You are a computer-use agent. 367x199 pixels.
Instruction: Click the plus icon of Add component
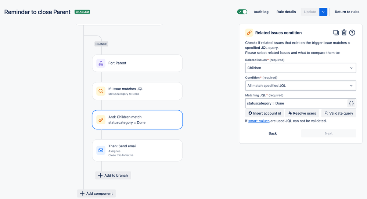82,194
